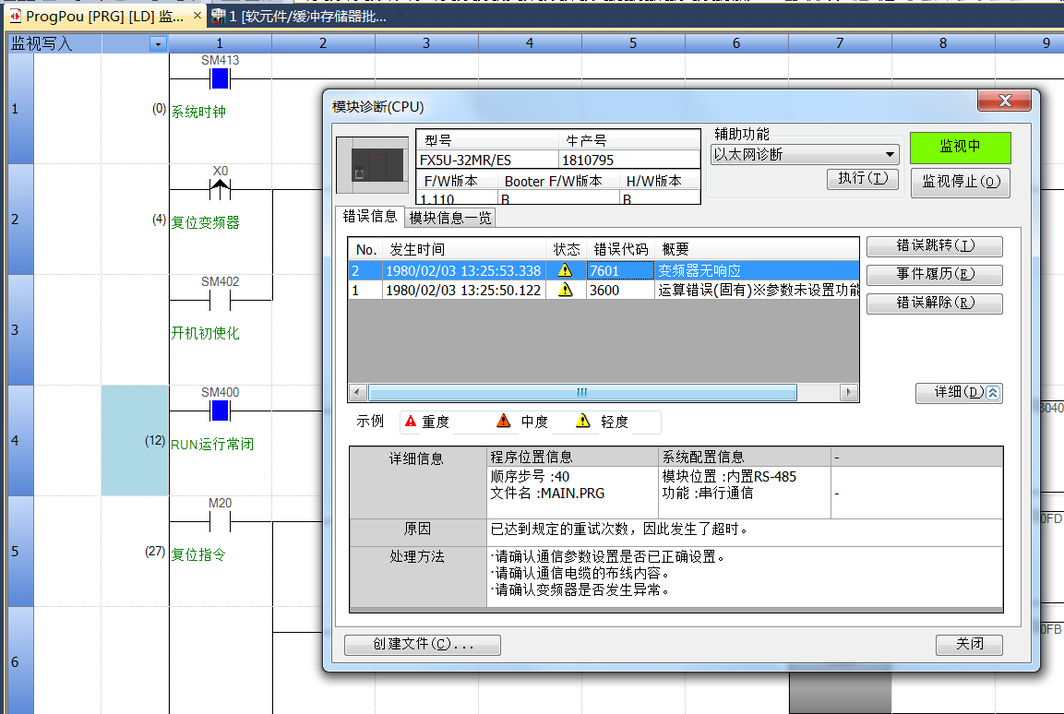1064x714 pixels.
Task: Close the ProgPou [PRG] [LD] tab
Action: tap(197, 17)
